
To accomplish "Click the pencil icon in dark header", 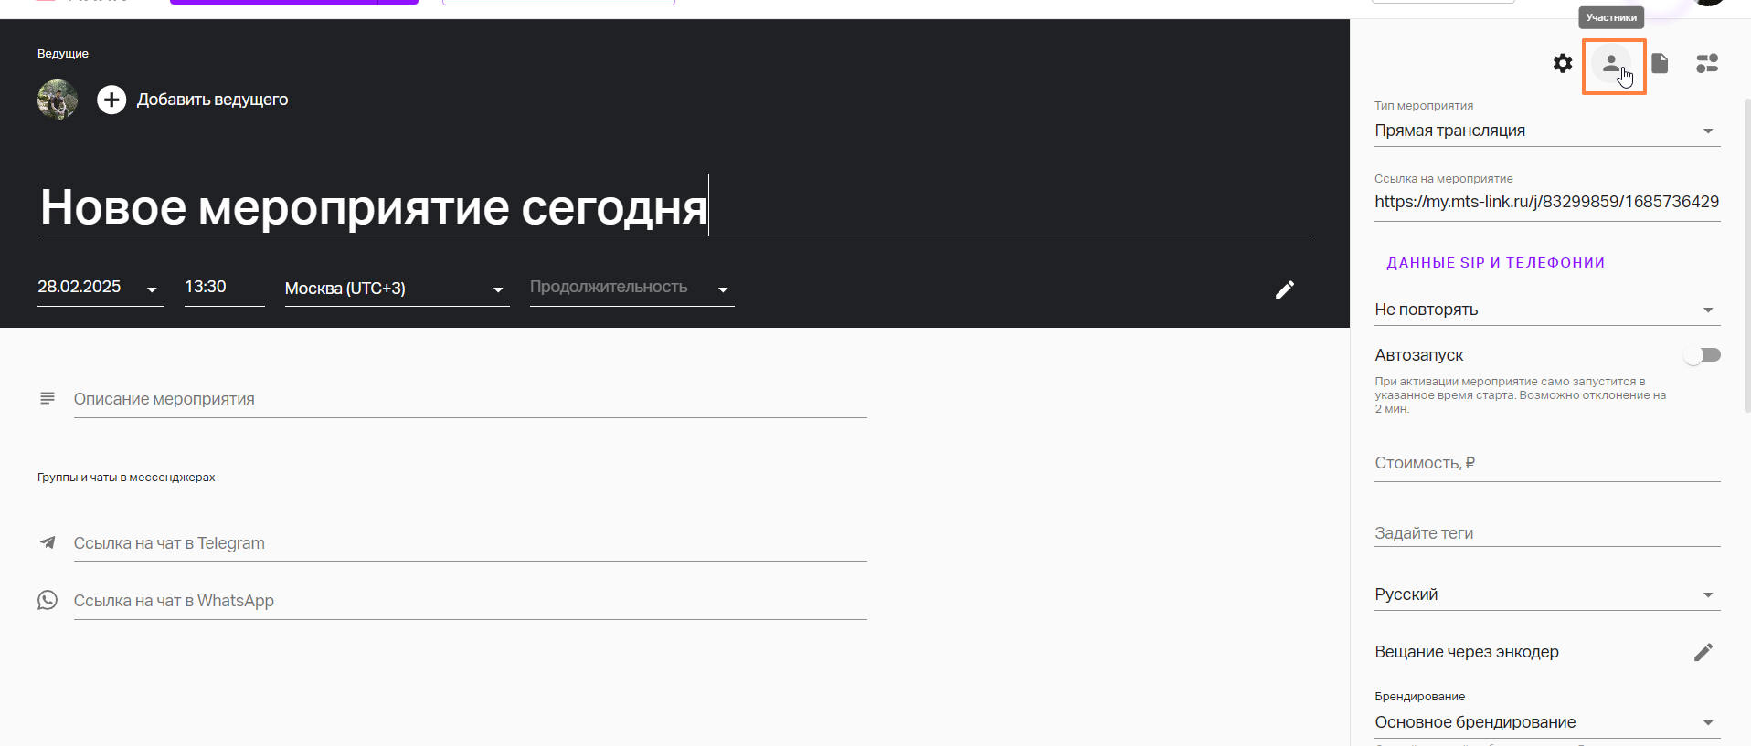I will 1285,289.
